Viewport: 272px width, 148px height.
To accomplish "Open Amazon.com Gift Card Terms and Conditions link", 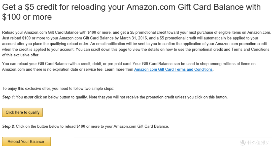I will coord(173,69).
